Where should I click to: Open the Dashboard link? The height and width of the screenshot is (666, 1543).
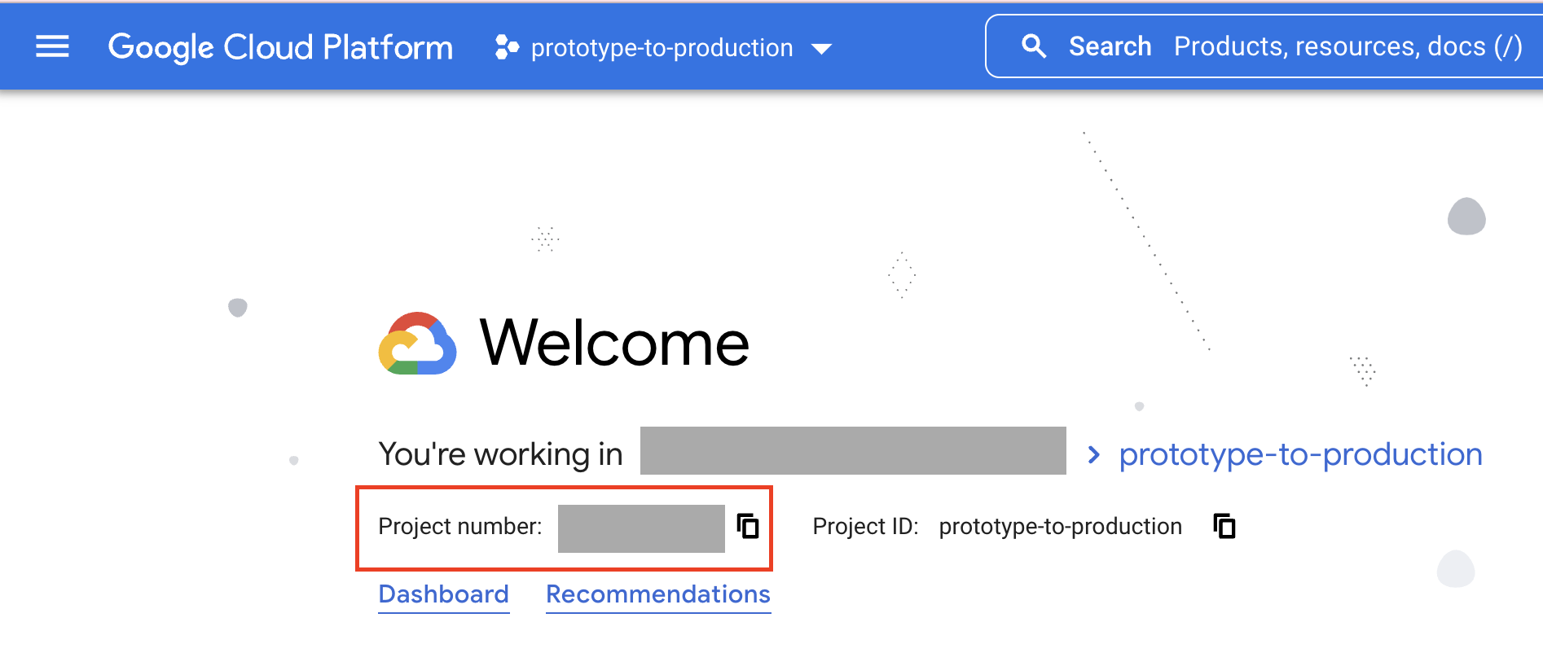443,594
